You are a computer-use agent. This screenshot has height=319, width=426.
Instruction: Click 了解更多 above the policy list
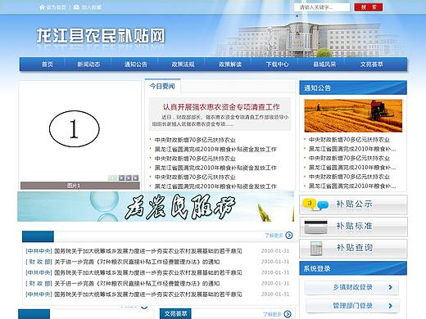pyautogui.click(x=274, y=235)
